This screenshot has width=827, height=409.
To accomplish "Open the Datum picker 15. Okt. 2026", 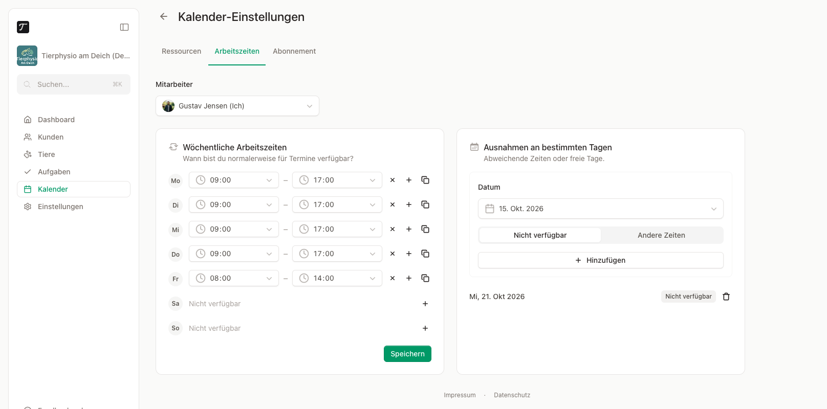I will [601, 209].
